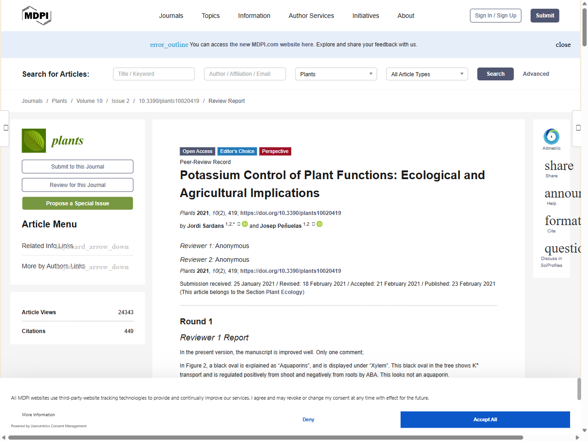
Task: Close the new website notice banner
Action: pyautogui.click(x=563, y=45)
